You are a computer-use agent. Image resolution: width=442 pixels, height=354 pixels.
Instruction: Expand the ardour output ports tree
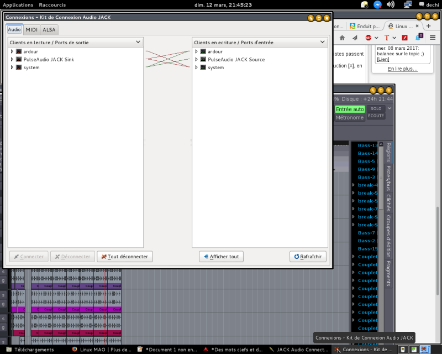(x=12, y=51)
